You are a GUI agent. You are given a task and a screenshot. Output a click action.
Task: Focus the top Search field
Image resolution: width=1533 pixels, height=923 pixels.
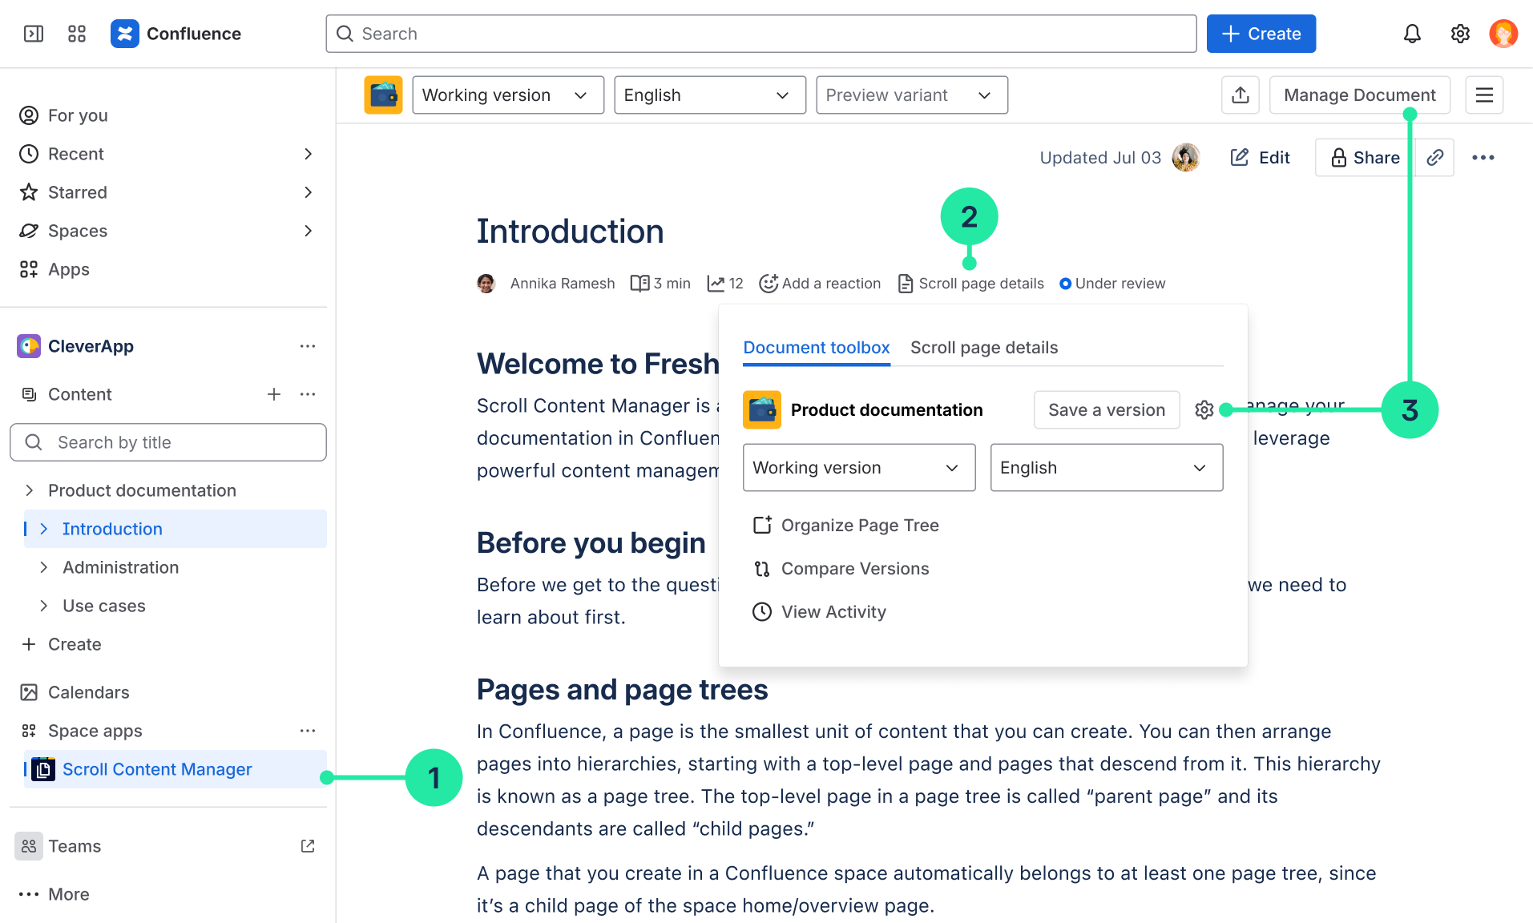pyautogui.click(x=761, y=34)
